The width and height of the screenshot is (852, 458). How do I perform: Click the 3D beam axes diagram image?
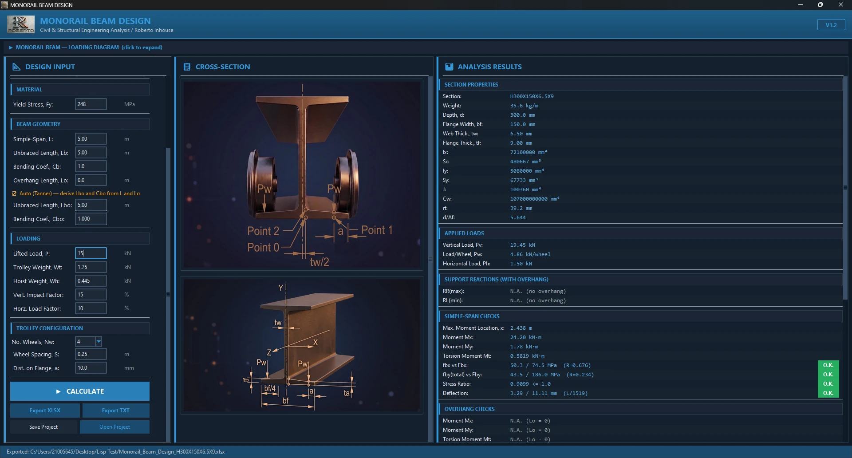(302, 345)
